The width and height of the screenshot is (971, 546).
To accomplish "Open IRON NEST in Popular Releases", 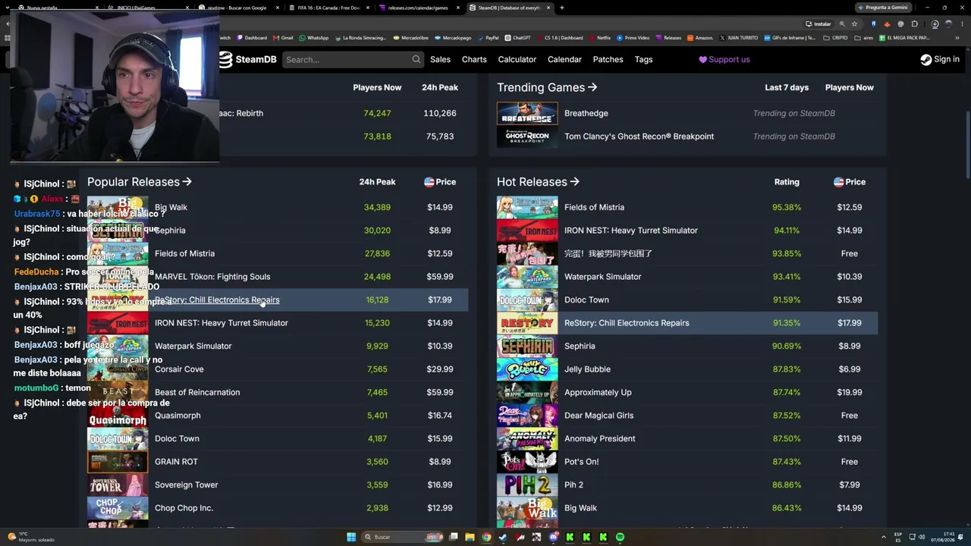I will click(x=222, y=323).
